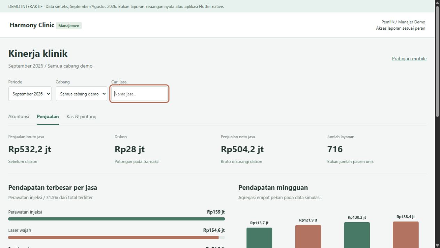The width and height of the screenshot is (440, 248).
Task: Click the Manajemen badge
Action: (69, 26)
